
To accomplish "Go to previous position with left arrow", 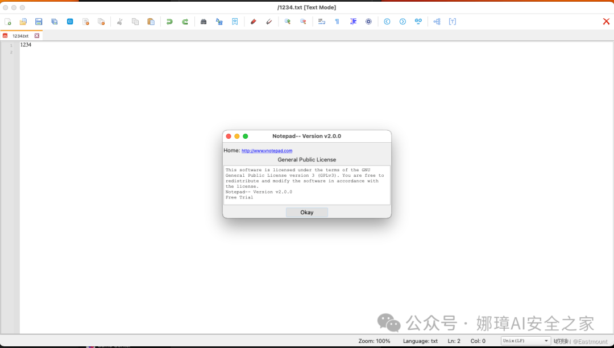I will click(387, 22).
